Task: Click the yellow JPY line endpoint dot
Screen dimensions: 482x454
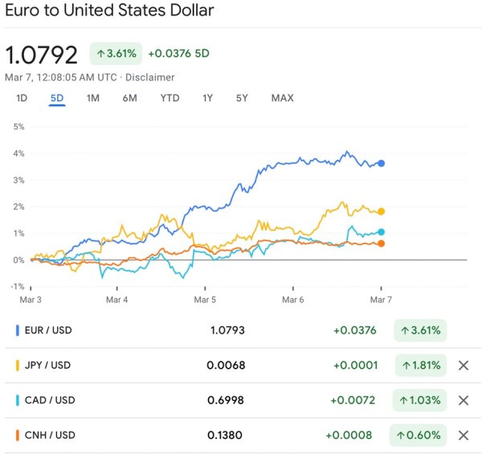Action: (381, 211)
